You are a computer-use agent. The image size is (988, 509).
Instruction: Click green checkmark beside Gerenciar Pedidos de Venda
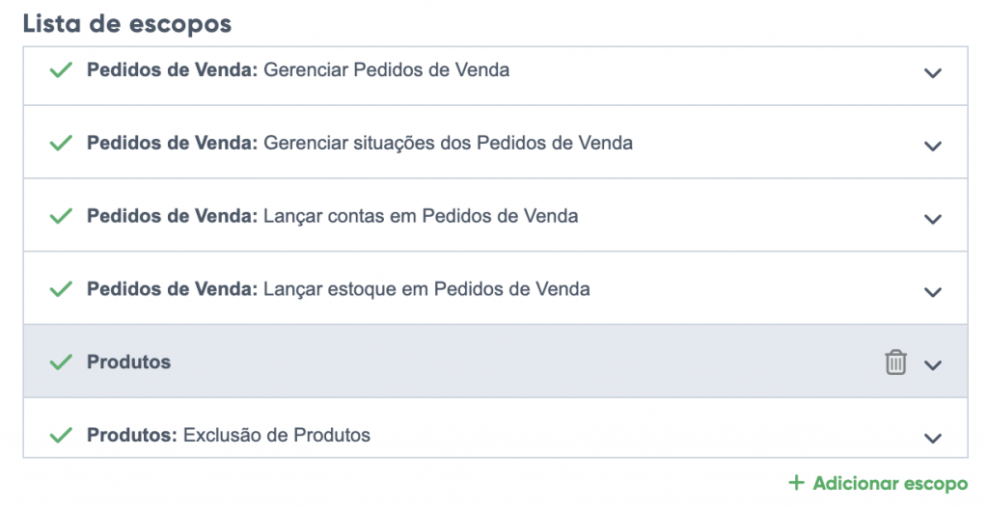point(61,70)
